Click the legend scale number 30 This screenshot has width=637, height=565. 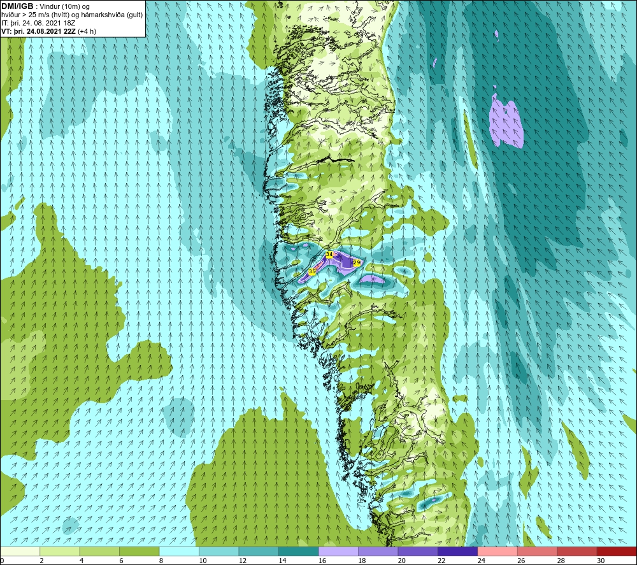point(601,561)
